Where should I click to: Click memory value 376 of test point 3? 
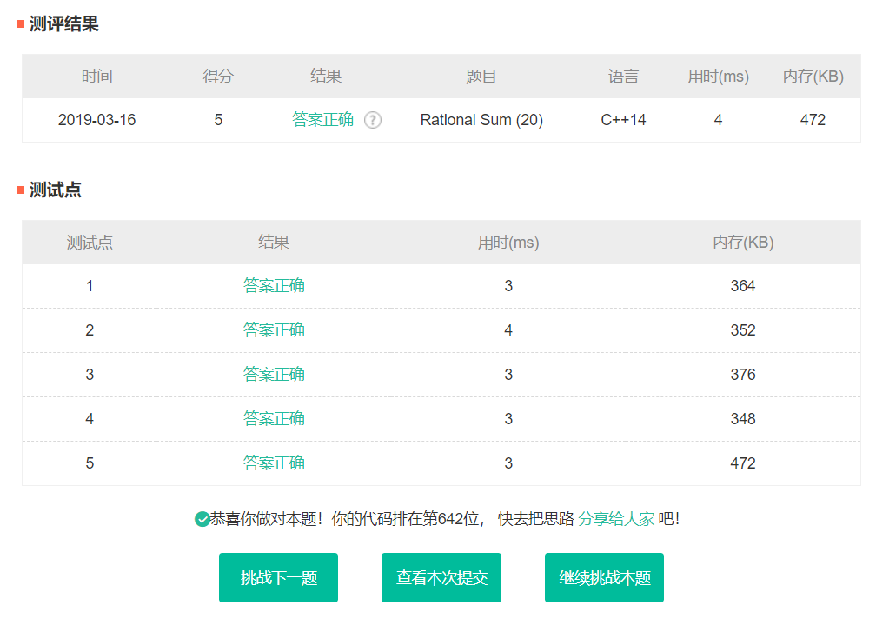[743, 375]
